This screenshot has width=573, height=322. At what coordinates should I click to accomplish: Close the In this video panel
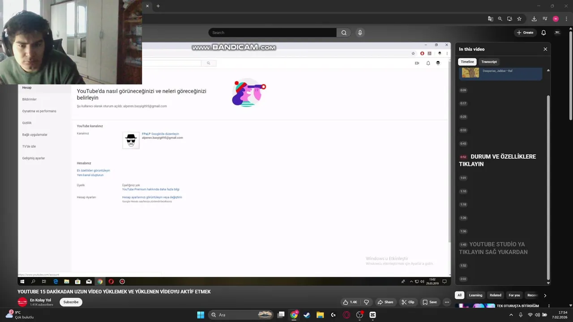pos(545,49)
